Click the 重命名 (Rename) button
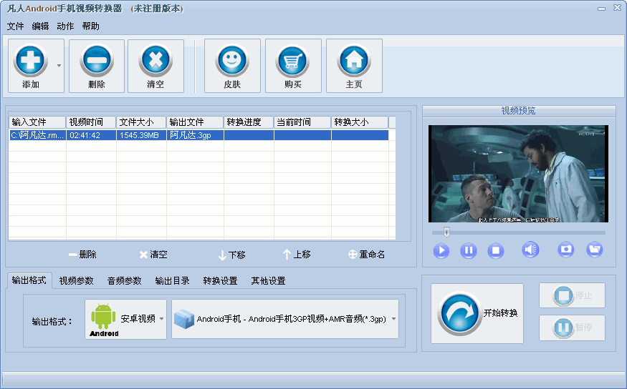The image size is (627, 389). pos(367,255)
